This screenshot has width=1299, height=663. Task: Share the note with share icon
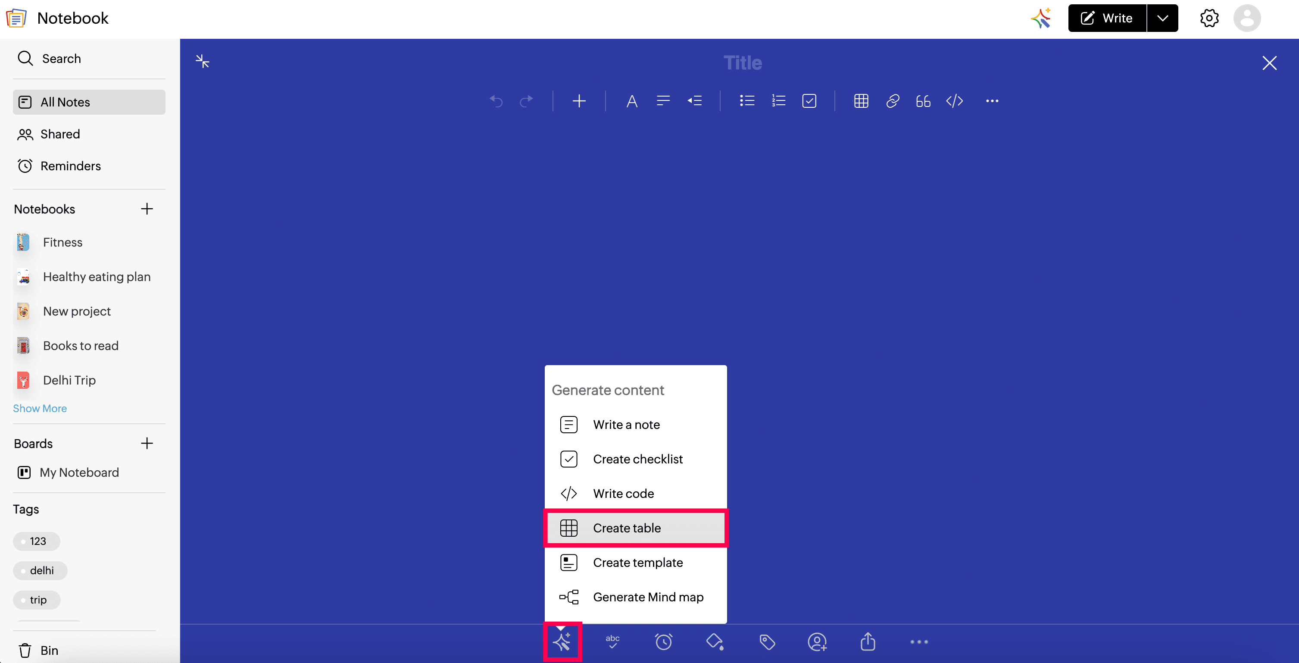tap(867, 641)
